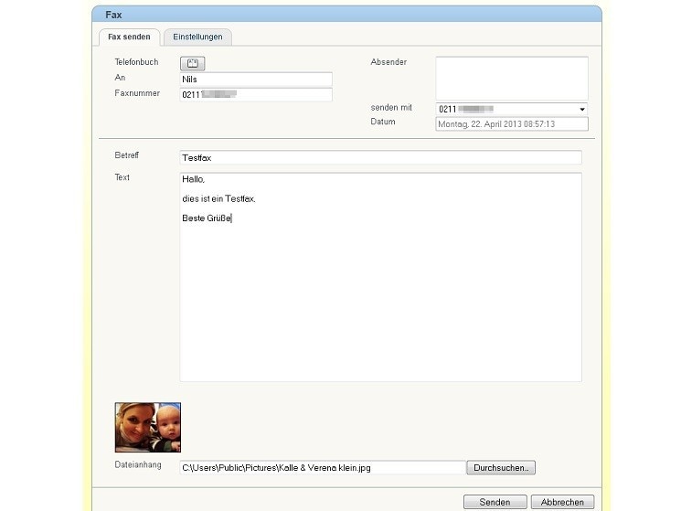The image size is (681, 511).
Task: Switch to the Einstellungen tab
Action: [x=197, y=37]
